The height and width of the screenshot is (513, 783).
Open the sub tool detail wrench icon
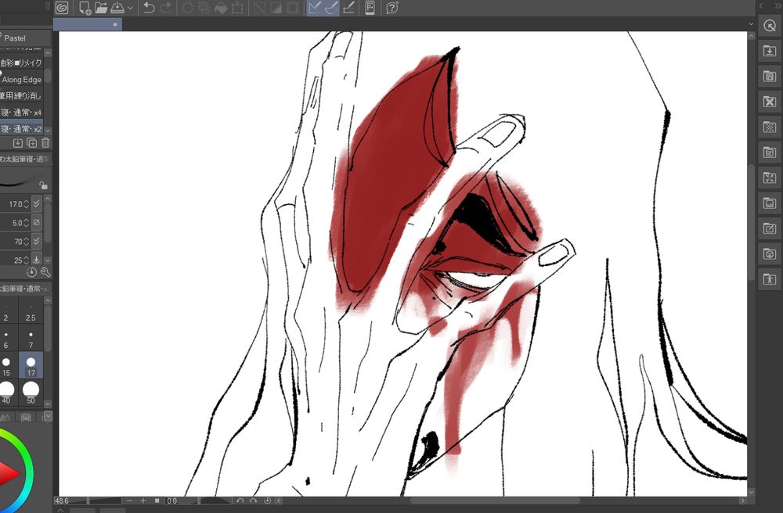tap(45, 272)
